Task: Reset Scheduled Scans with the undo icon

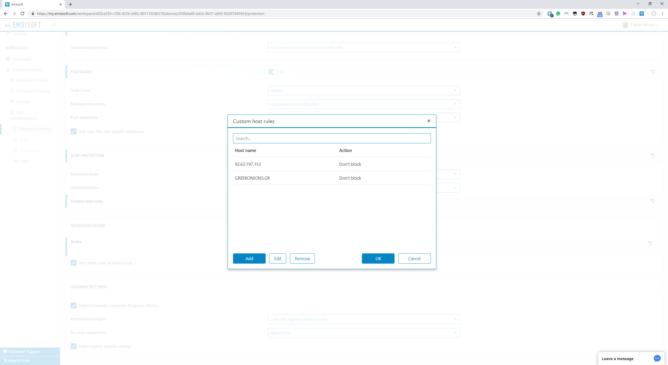Action: point(650,243)
